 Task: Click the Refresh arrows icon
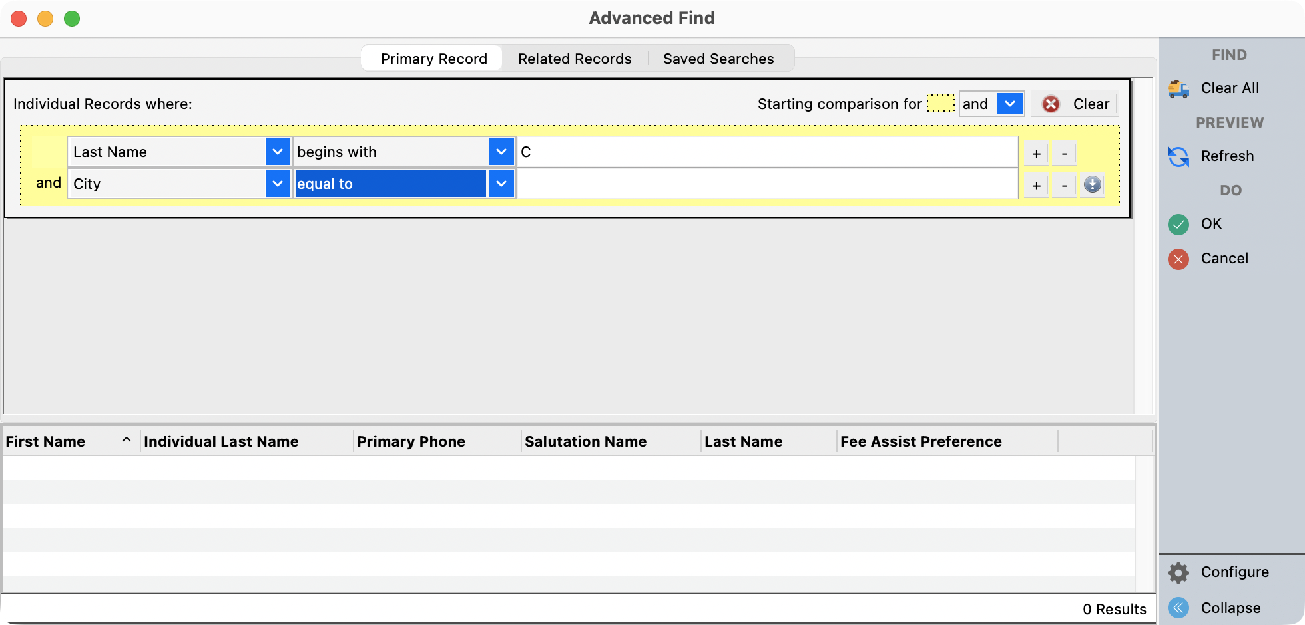(1178, 156)
